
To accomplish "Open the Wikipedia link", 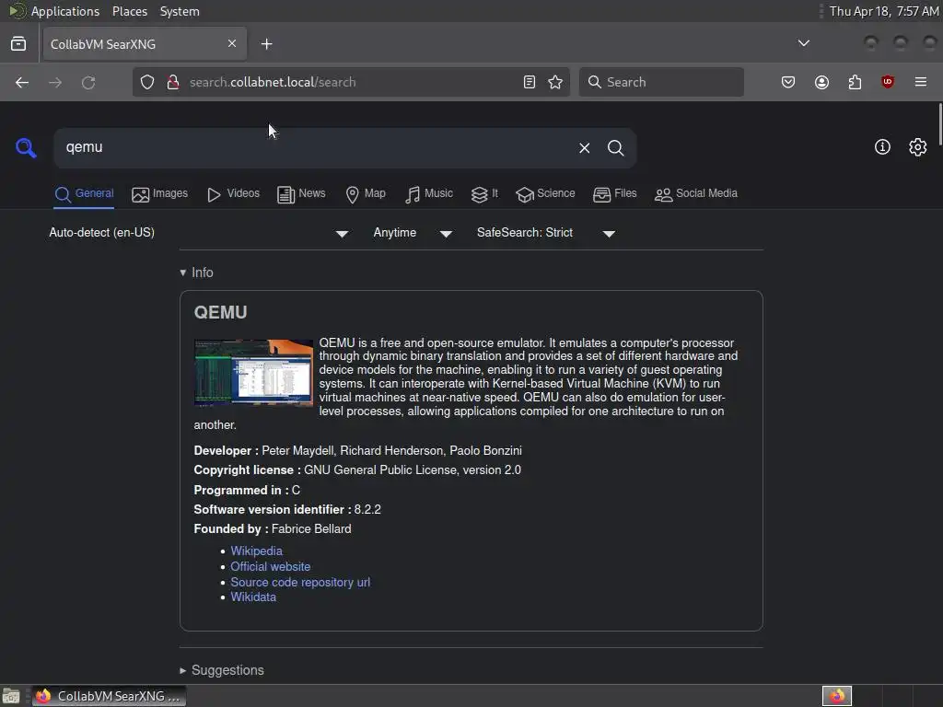I will pyautogui.click(x=256, y=551).
